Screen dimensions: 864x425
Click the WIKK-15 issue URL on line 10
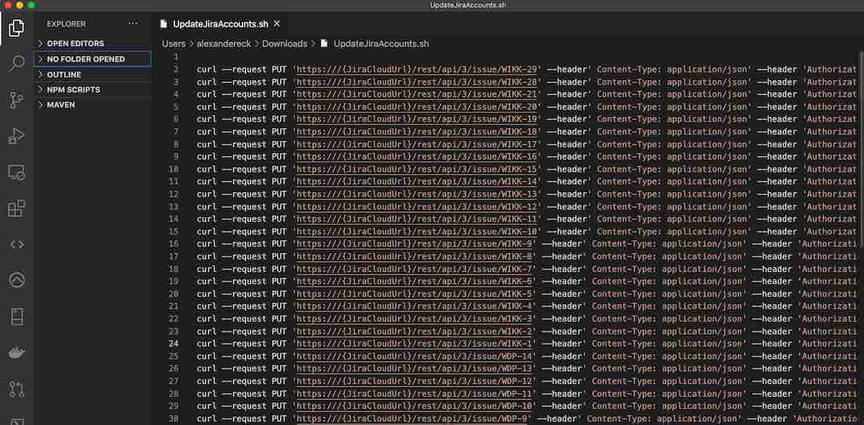pyautogui.click(x=417, y=169)
